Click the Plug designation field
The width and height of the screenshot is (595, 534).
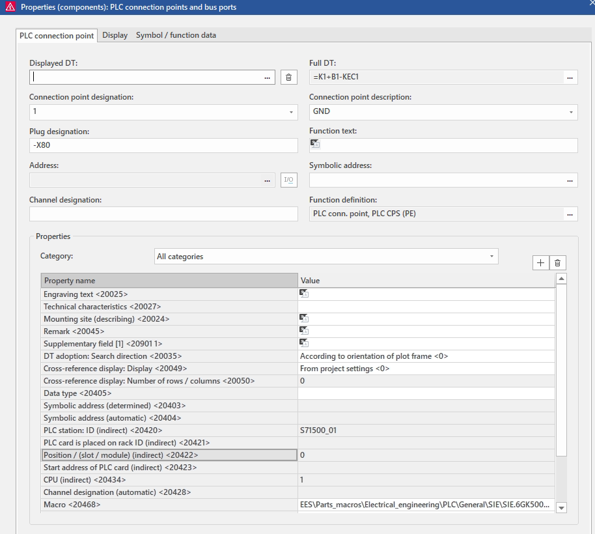[x=163, y=146]
